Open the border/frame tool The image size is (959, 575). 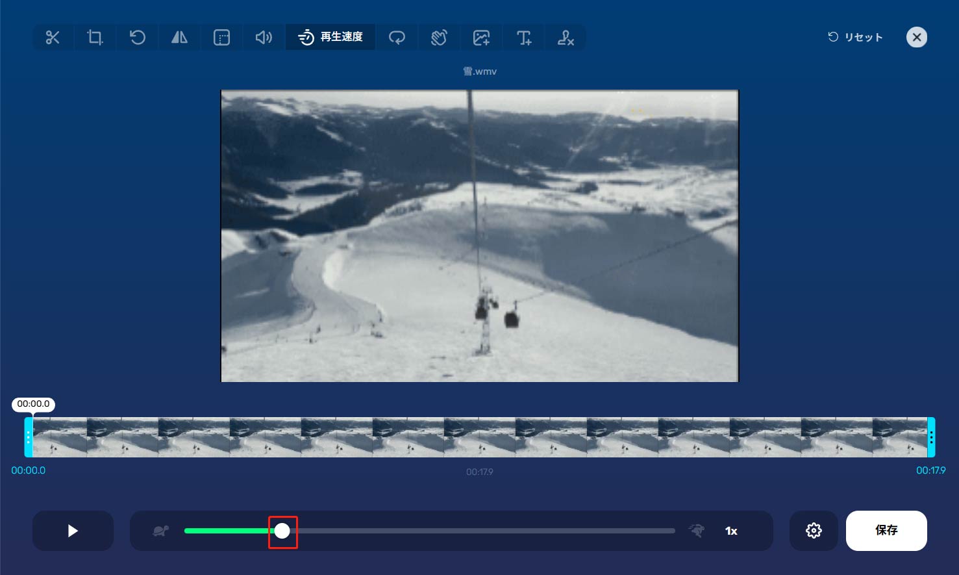click(x=221, y=37)
